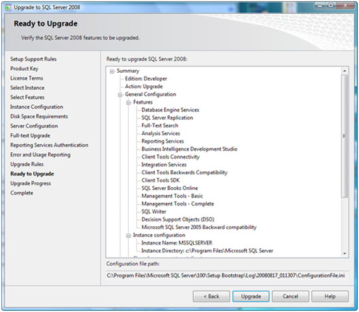Select Integration Services tree item

(164, 165)
